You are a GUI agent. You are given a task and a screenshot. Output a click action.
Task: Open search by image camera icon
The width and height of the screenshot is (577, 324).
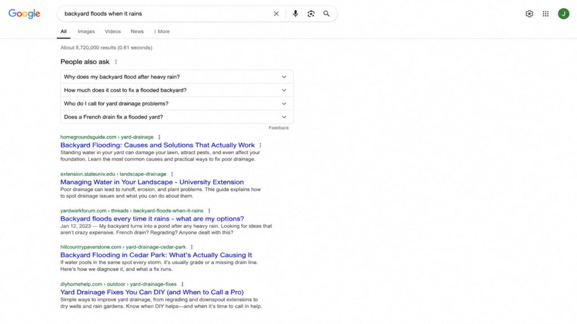[311, 13]
